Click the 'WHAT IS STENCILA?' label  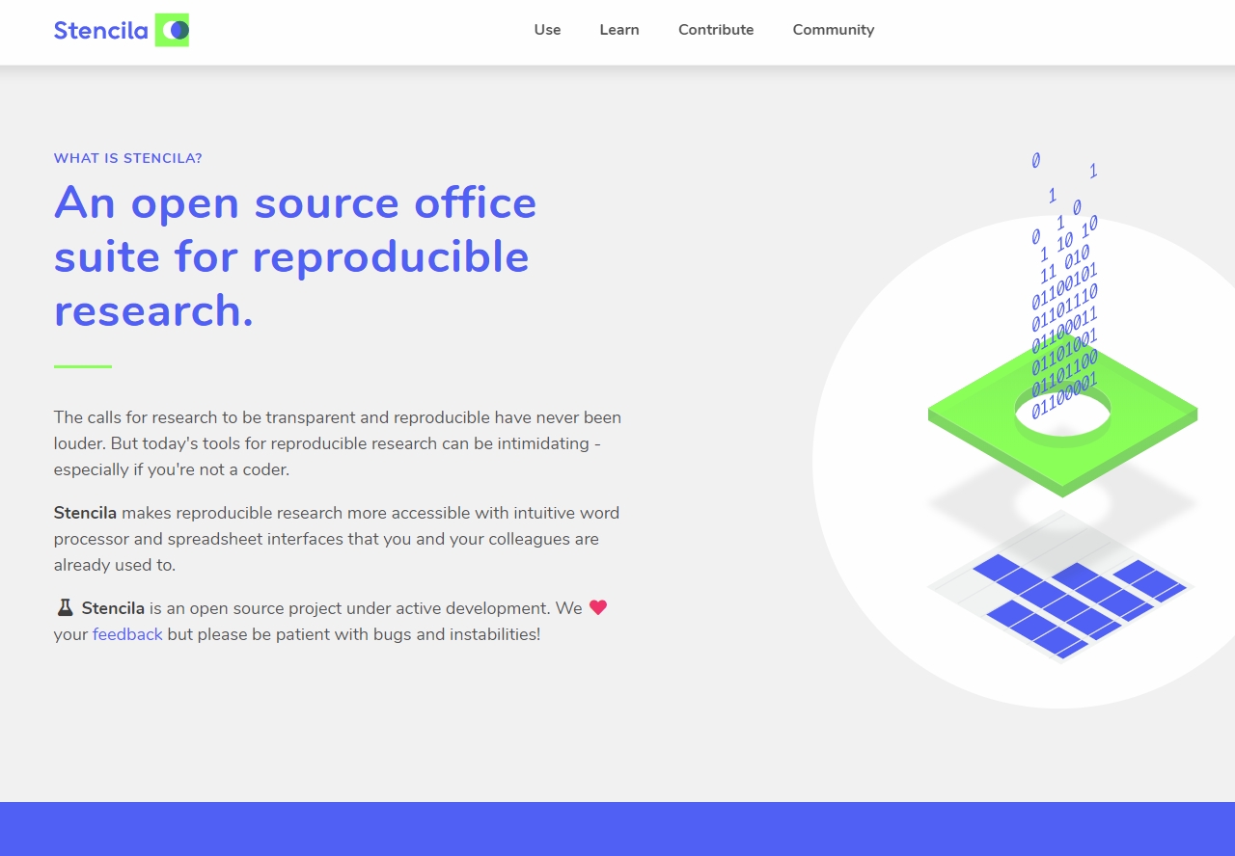click(x=128, y=158)
